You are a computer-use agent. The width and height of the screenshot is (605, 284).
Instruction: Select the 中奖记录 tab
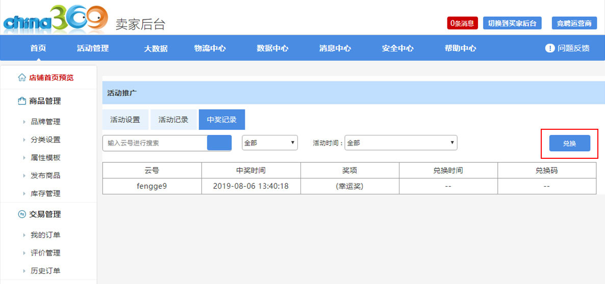221,120
